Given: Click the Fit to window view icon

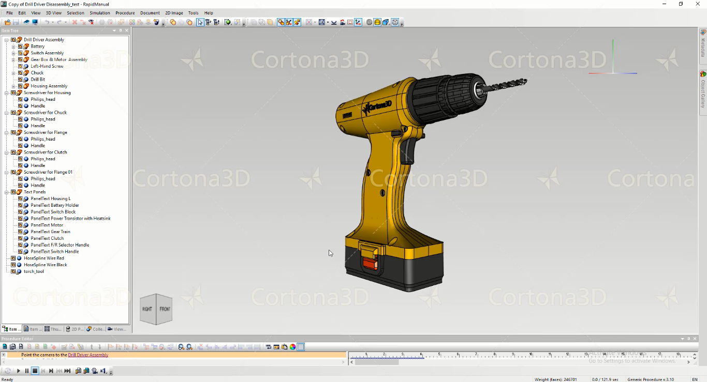Looking at the screenshot, I should 321,22.
